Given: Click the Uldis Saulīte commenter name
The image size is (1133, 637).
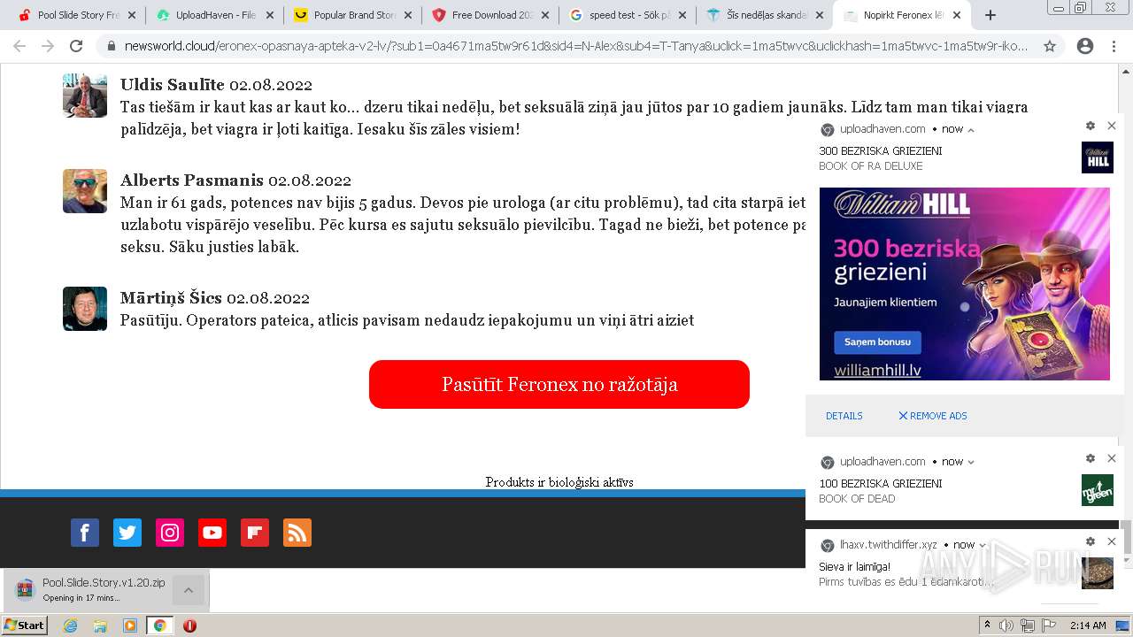Looking at the screenshot, I should [x=173, y=85].
